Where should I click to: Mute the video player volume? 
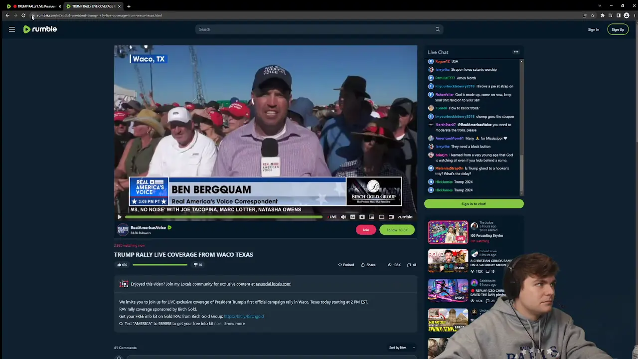343,216
